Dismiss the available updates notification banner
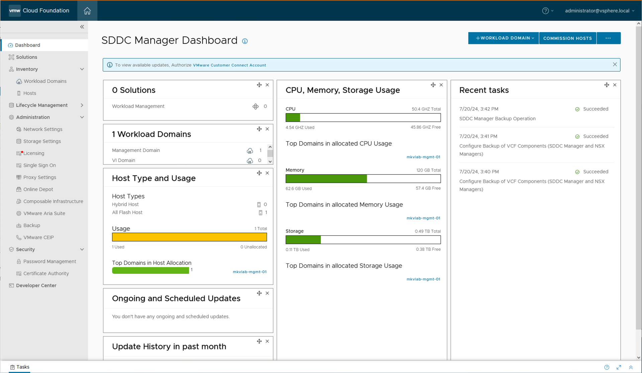642x373 pixels. click(615, 64)
